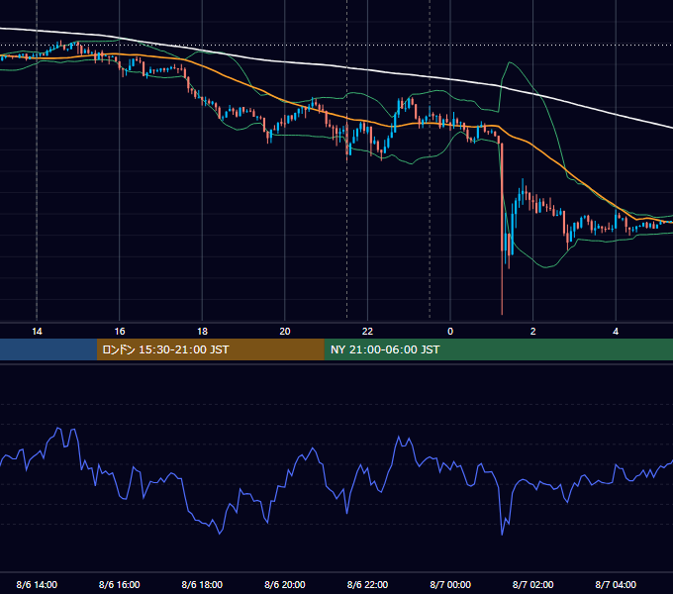673x594 pixels.
Task: Click the 8/6 16:00 label on oscillator axis
Action: point(120,584)
